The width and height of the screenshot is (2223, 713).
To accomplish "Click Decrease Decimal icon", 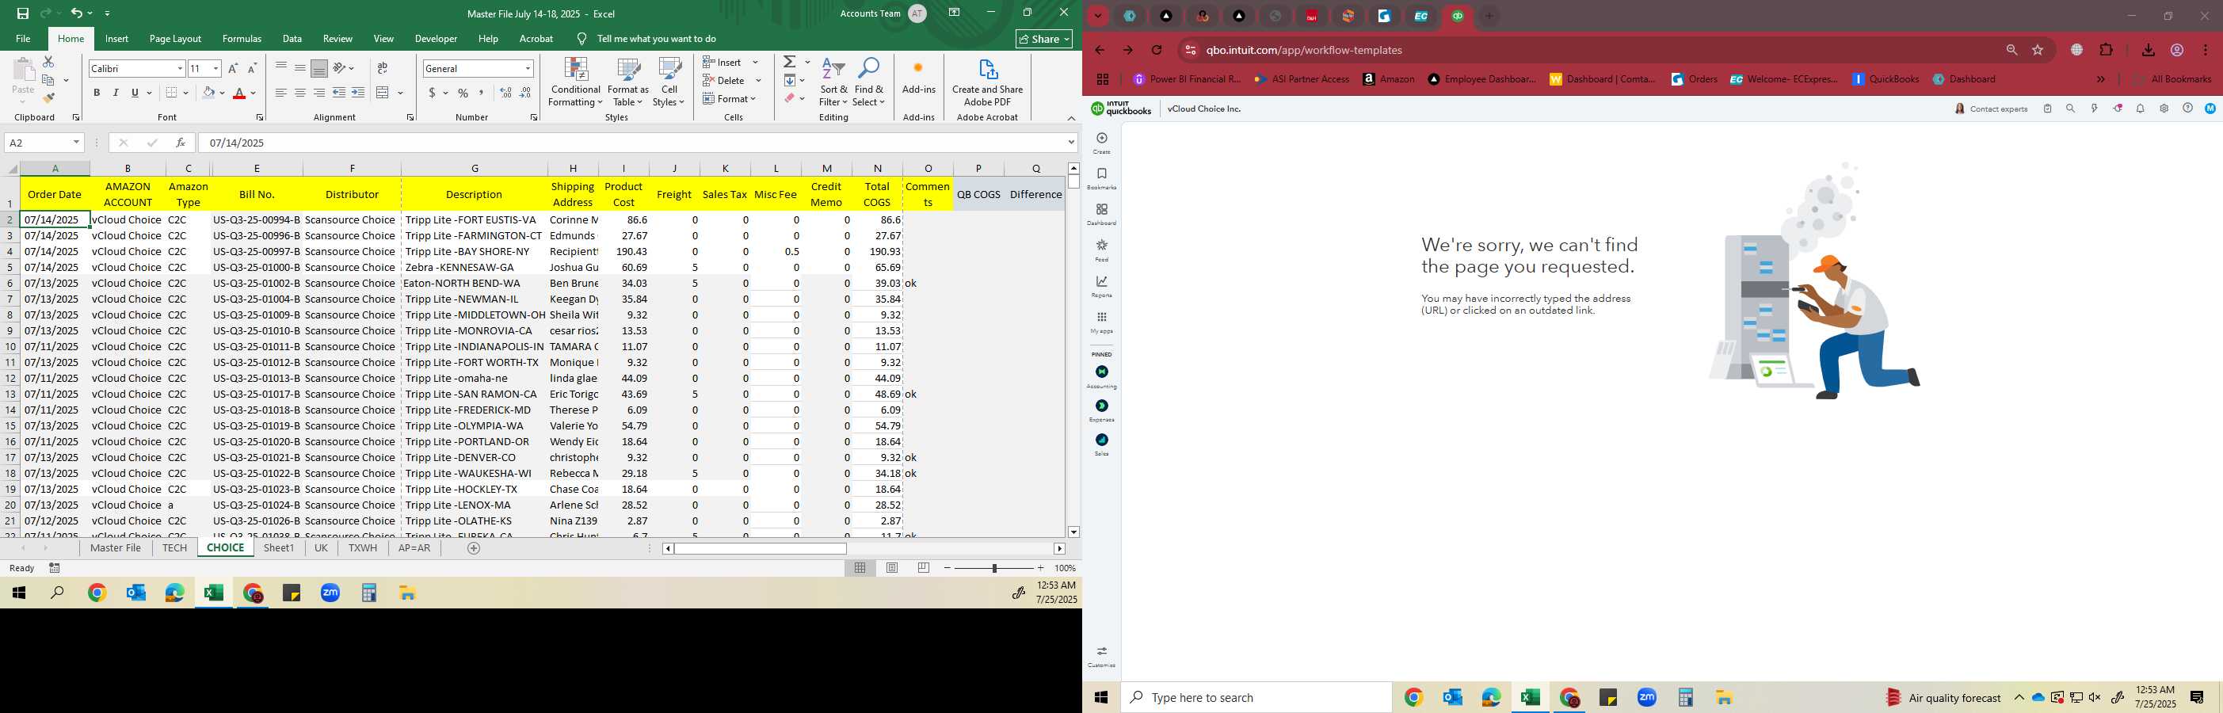I will coord(524,93).
